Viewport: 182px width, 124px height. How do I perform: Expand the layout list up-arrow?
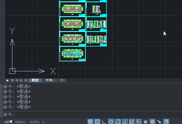[x=7, y=80]
